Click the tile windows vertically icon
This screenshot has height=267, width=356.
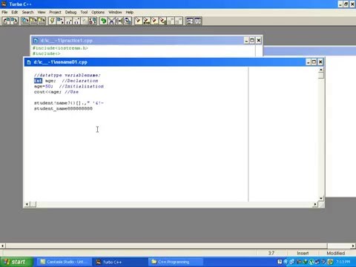(x=198, y=21)
